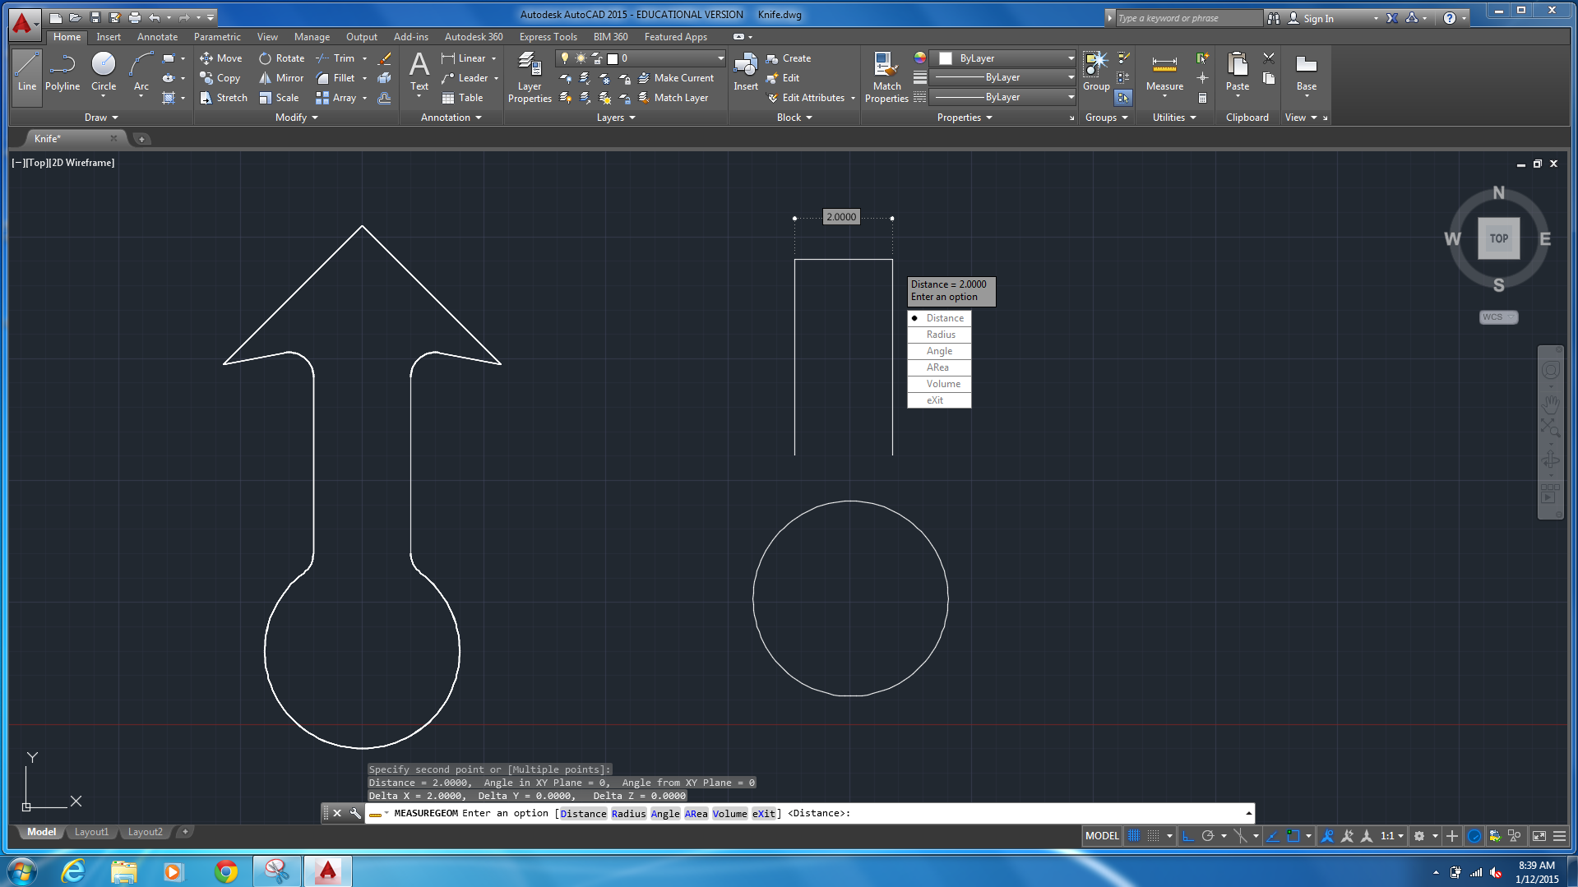This screenshot has height=887, width=1578.
Task: Click Match Layer button
Action: [673, 98]
